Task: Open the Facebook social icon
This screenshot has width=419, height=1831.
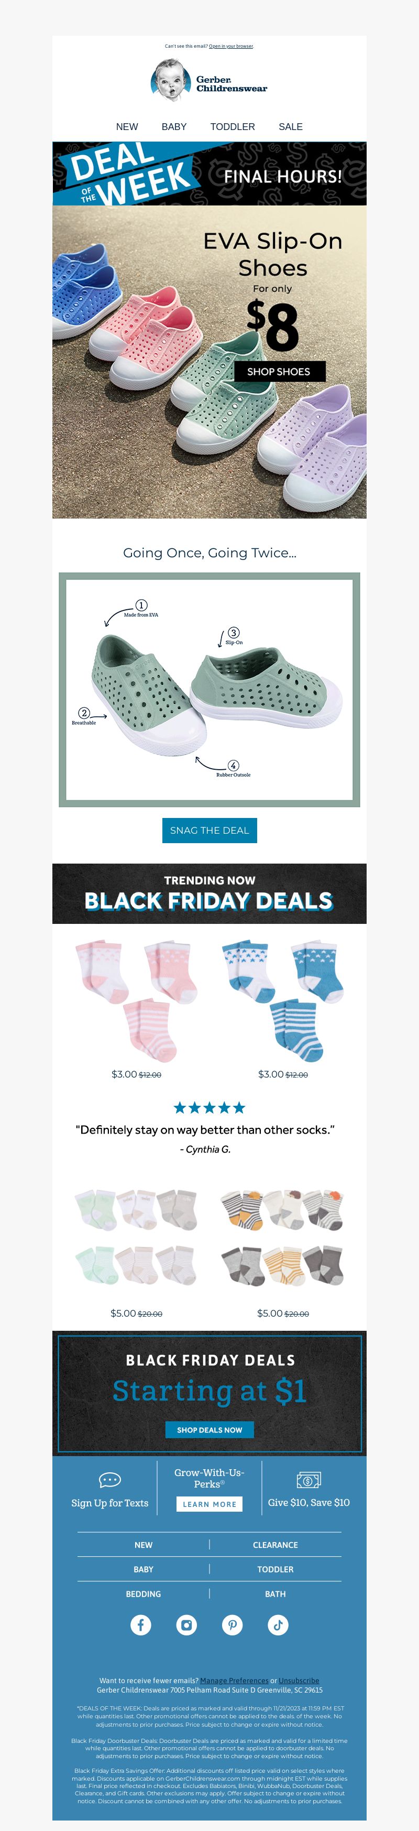Action: 140,1625
